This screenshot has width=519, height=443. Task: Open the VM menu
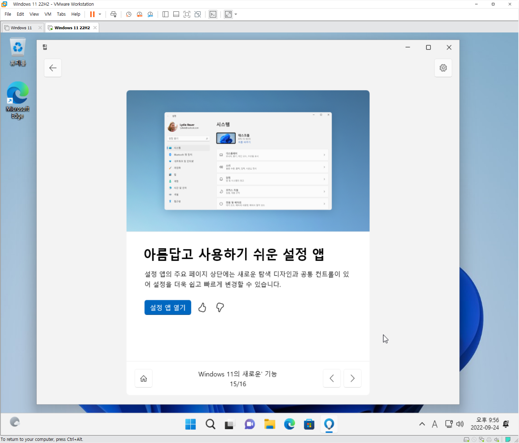coord(48,14)
